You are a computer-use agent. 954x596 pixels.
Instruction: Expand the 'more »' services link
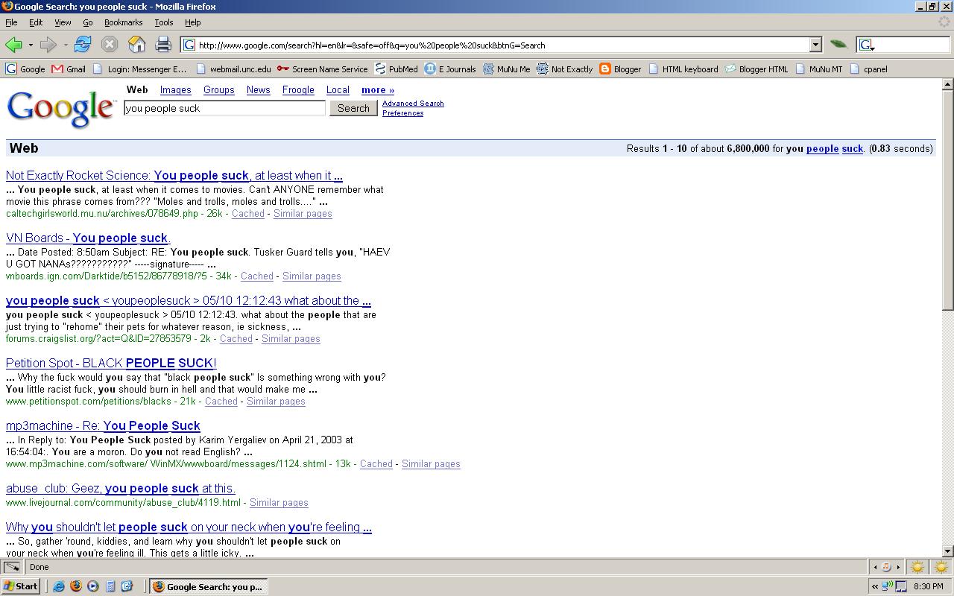[x=378, y=90]
